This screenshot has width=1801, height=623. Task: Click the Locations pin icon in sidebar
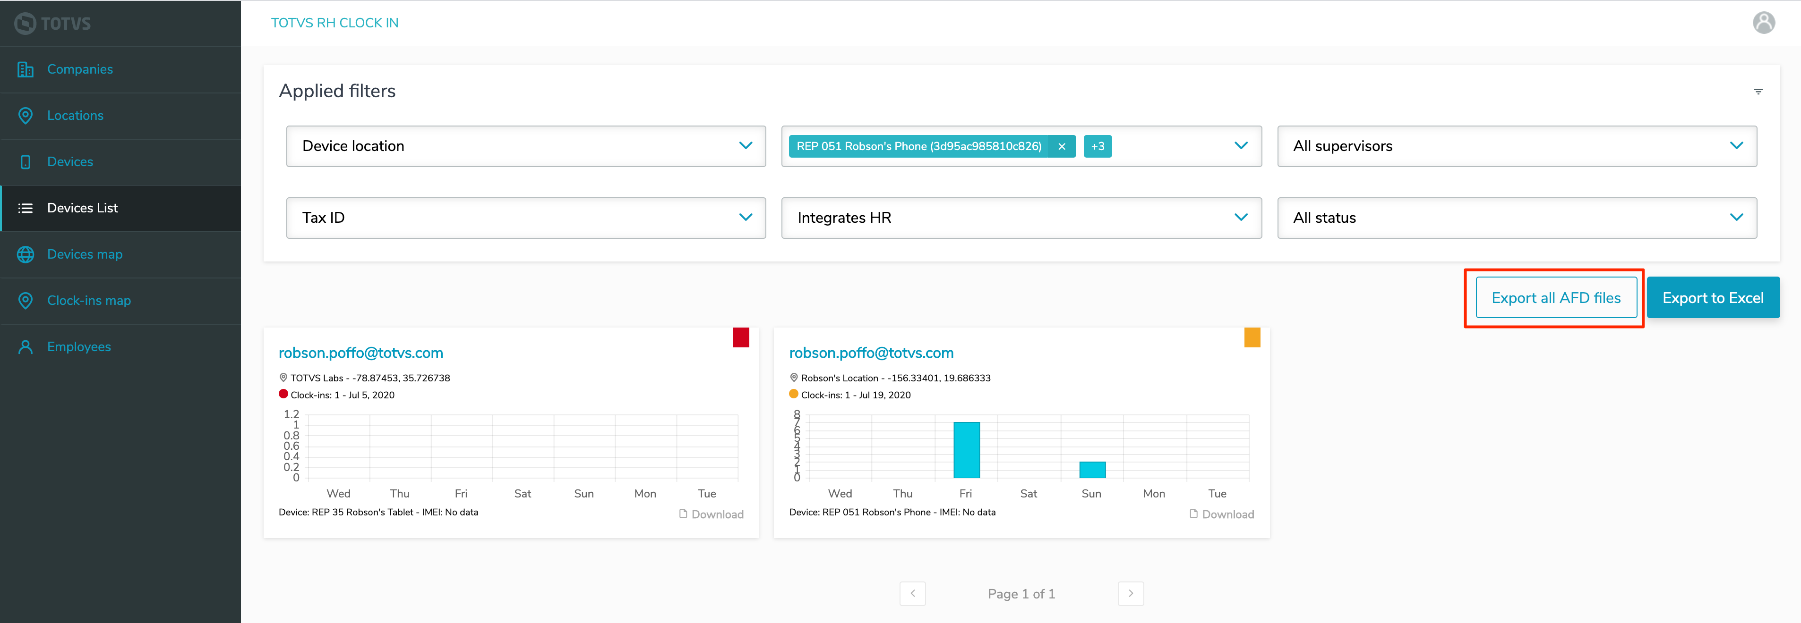[x=25, y=115]
